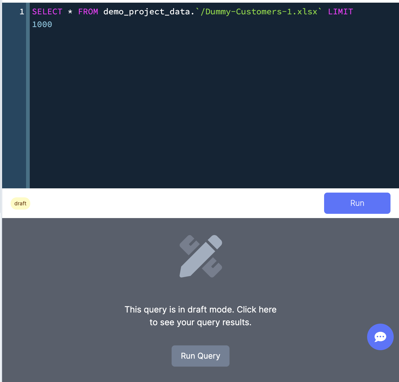Click the SELECT keyword in the editor
The height and width of the screenshot is (382, 399).
pyautogui.click(x=47, y=12)
